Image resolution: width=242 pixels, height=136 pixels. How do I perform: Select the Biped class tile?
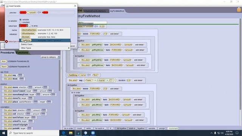(x=4, y=66)
